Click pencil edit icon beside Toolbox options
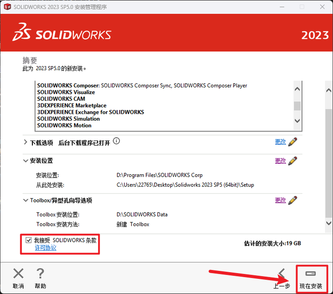 click(x=293, y=200)
